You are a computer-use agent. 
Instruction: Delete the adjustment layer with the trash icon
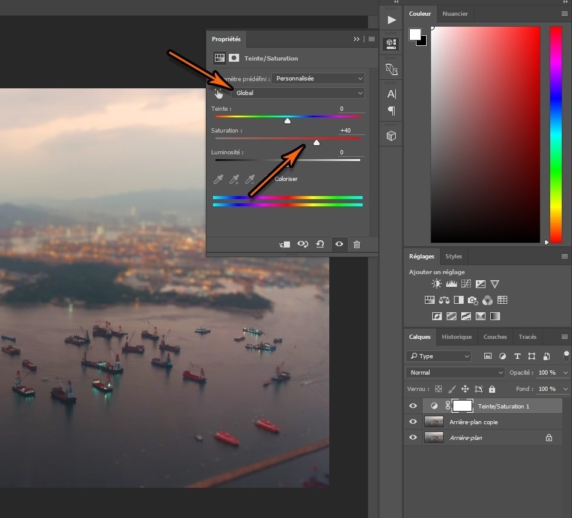357,244
